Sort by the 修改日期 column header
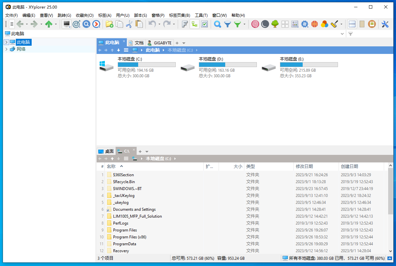The image size is (396, 266). point(304,166)
